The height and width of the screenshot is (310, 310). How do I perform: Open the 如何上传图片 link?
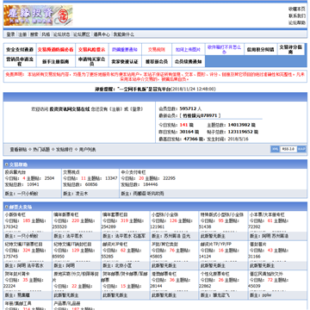point(188,49)
